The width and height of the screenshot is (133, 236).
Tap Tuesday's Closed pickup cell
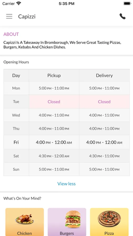[54, 101]
